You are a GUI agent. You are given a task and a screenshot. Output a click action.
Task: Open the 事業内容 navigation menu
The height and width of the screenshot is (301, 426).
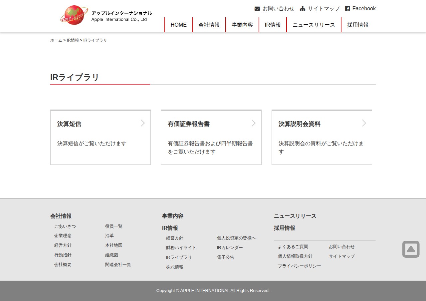[242, 25]
